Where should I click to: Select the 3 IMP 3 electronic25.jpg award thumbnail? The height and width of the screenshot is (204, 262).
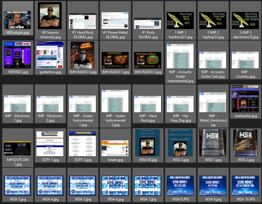[x=245, y=20]
